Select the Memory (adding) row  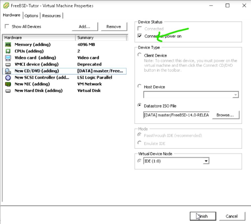pyautogui.click(x=65, y=44)
